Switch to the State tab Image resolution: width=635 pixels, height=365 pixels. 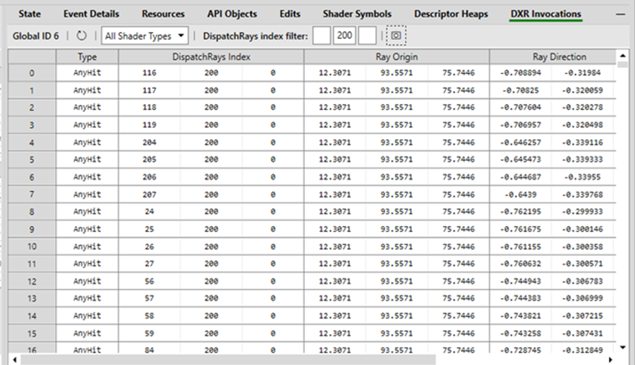[30, 14]
